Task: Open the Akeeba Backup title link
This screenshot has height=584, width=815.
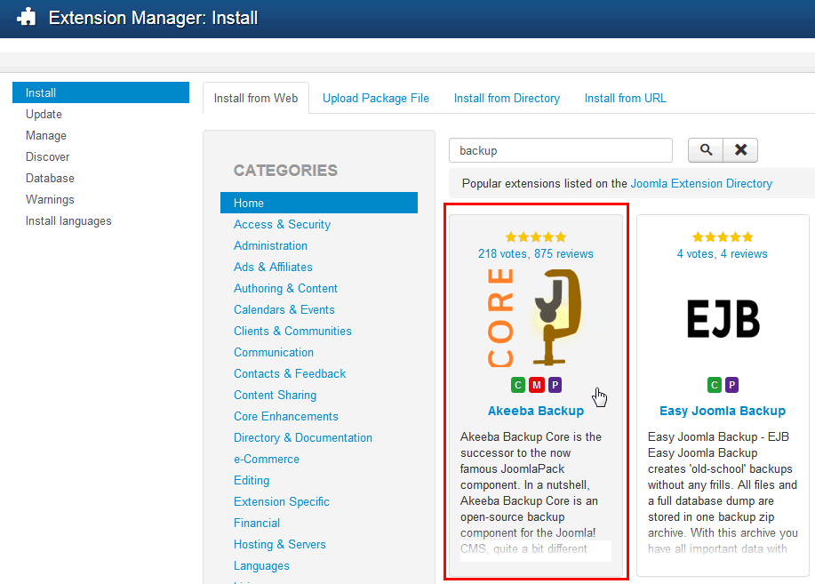Action: (535, 411)
